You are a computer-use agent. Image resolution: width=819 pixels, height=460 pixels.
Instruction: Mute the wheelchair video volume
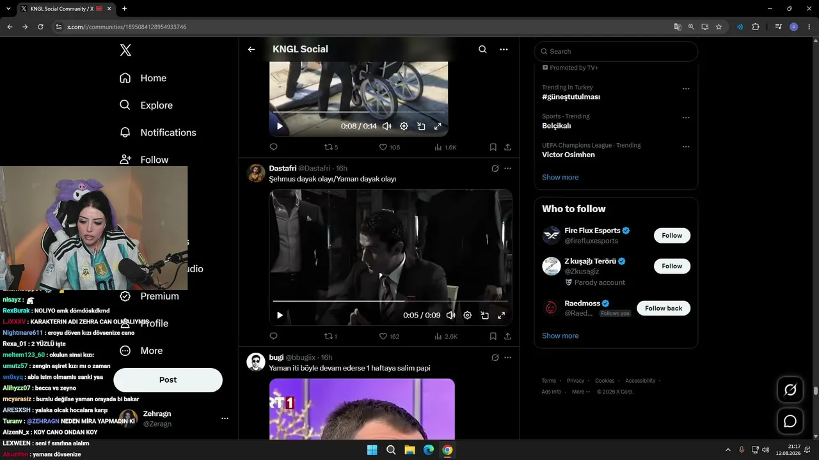pos(386,126)
